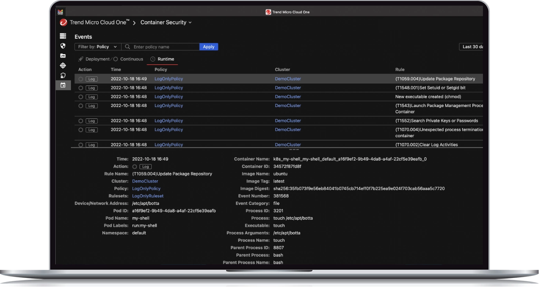Click the Image Name value ubuntu
The height and width of the screenshot is (287, 539).
point(280,174)
